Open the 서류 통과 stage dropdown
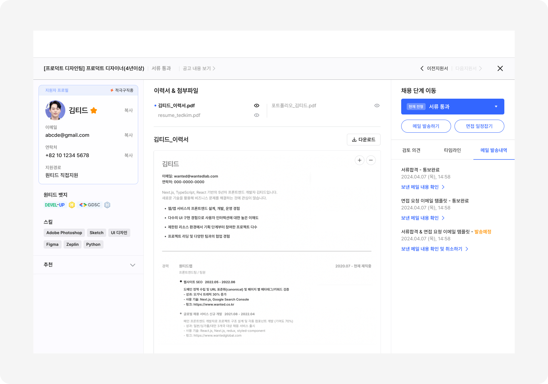 [x=453, y=107]
